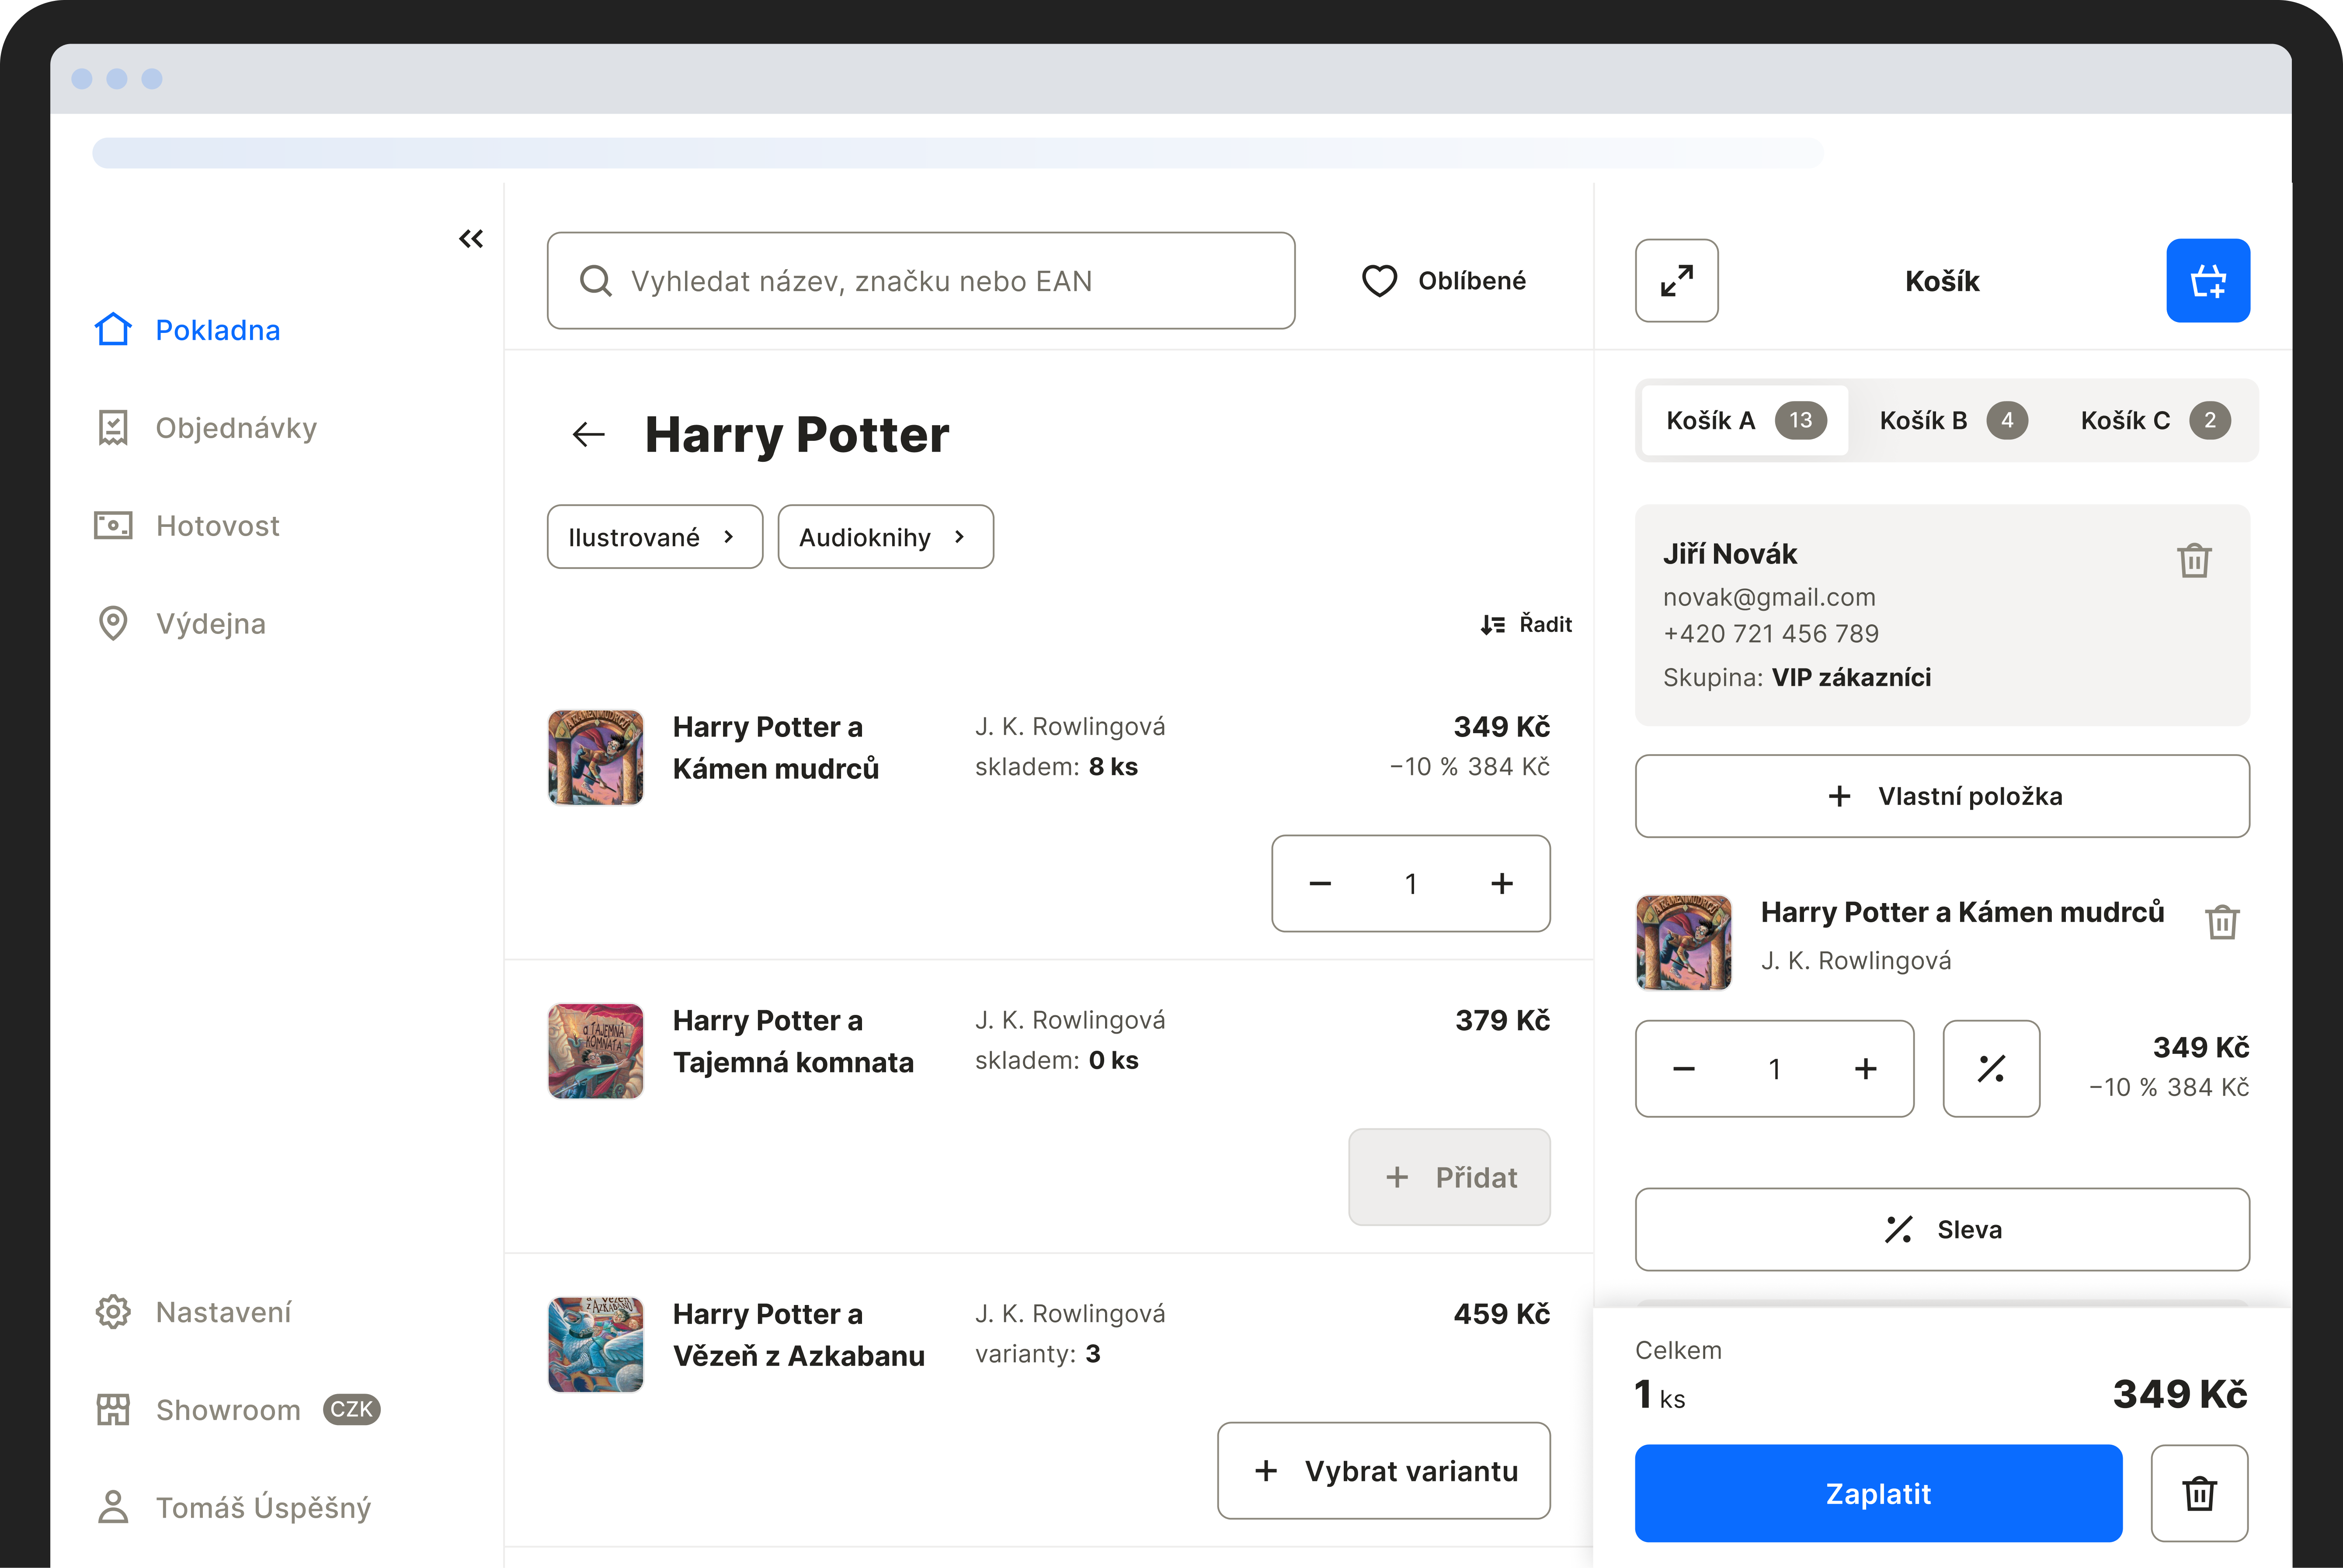Click the magnifier icon in search box

[x=596, y=281]
